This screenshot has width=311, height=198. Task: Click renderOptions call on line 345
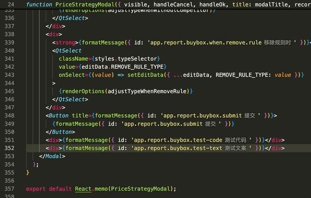point(83,91)
